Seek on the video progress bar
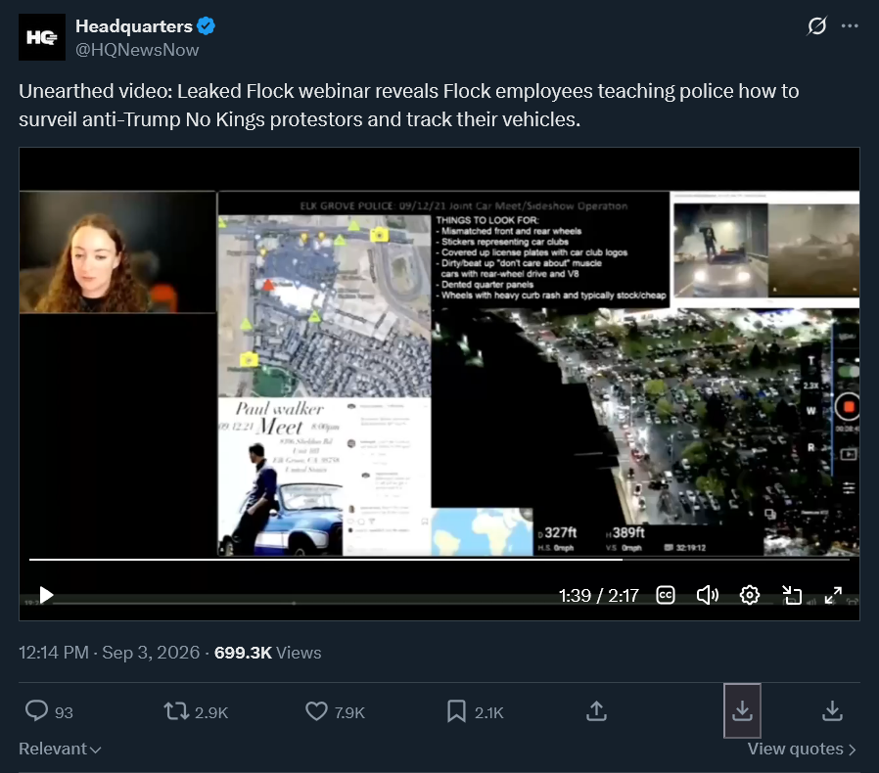 439,560
